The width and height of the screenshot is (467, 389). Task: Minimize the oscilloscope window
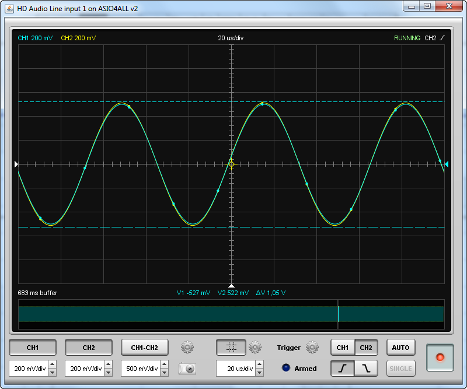click(412, 6)
